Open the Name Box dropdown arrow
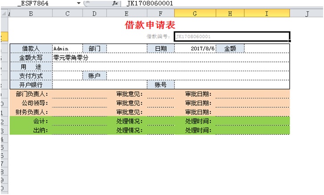The width and height of the screenshot is (324, 195). pos(79,3)
